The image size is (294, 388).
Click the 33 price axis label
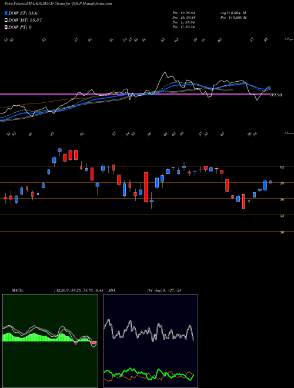(x=282, y=216)
